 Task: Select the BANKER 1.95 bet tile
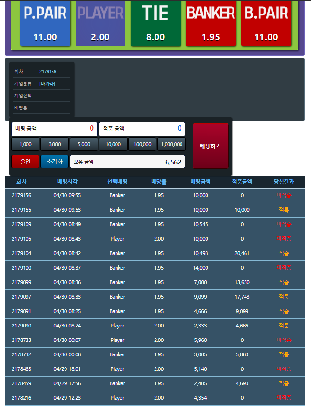tap(211, 23)
